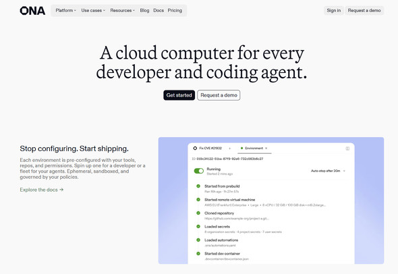Viewport: 398px width, 274px height.
Task: Click check icon beside Loaded automations
Action: (198, 240)
